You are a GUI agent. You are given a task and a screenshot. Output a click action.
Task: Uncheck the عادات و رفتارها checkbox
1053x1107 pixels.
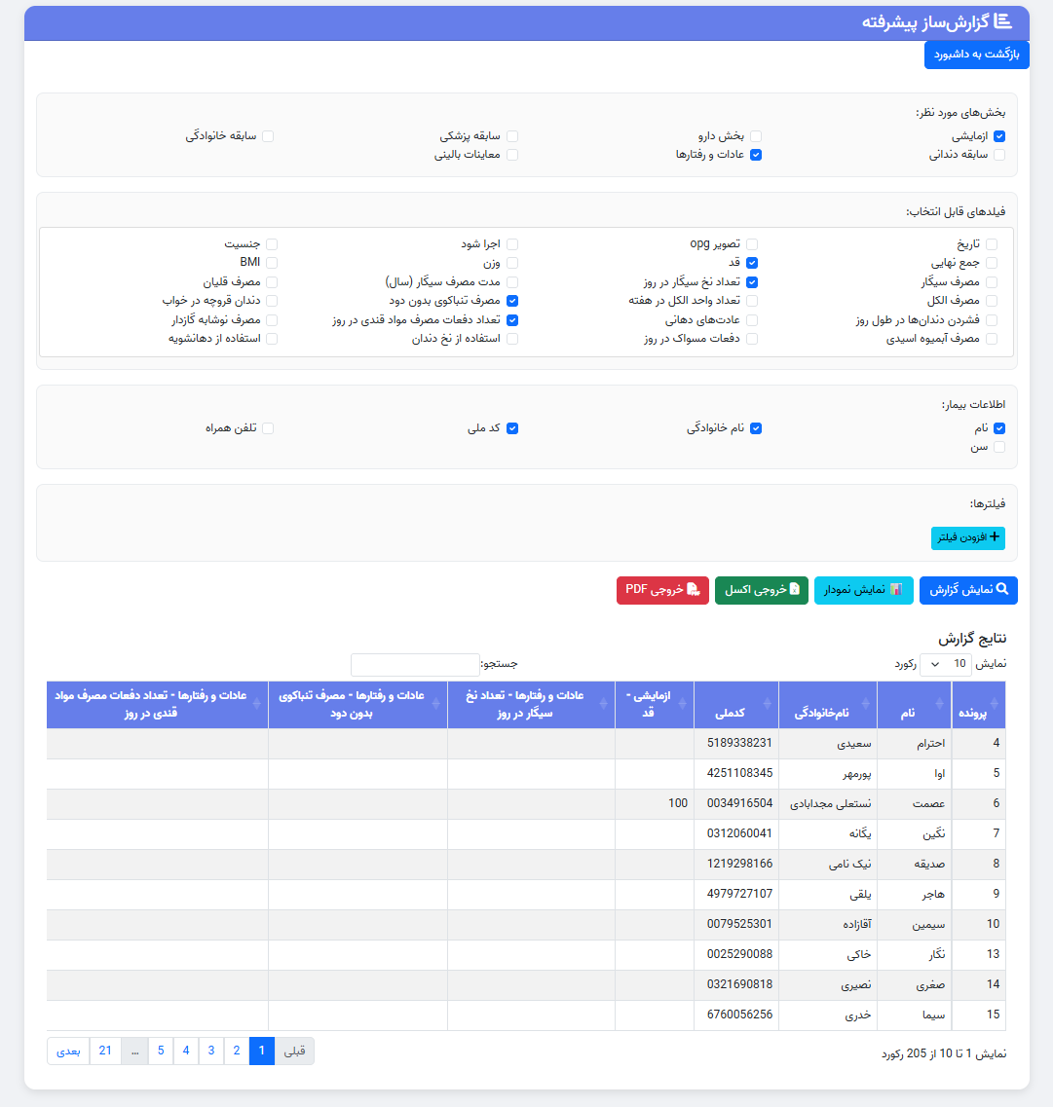coord(756,155)
